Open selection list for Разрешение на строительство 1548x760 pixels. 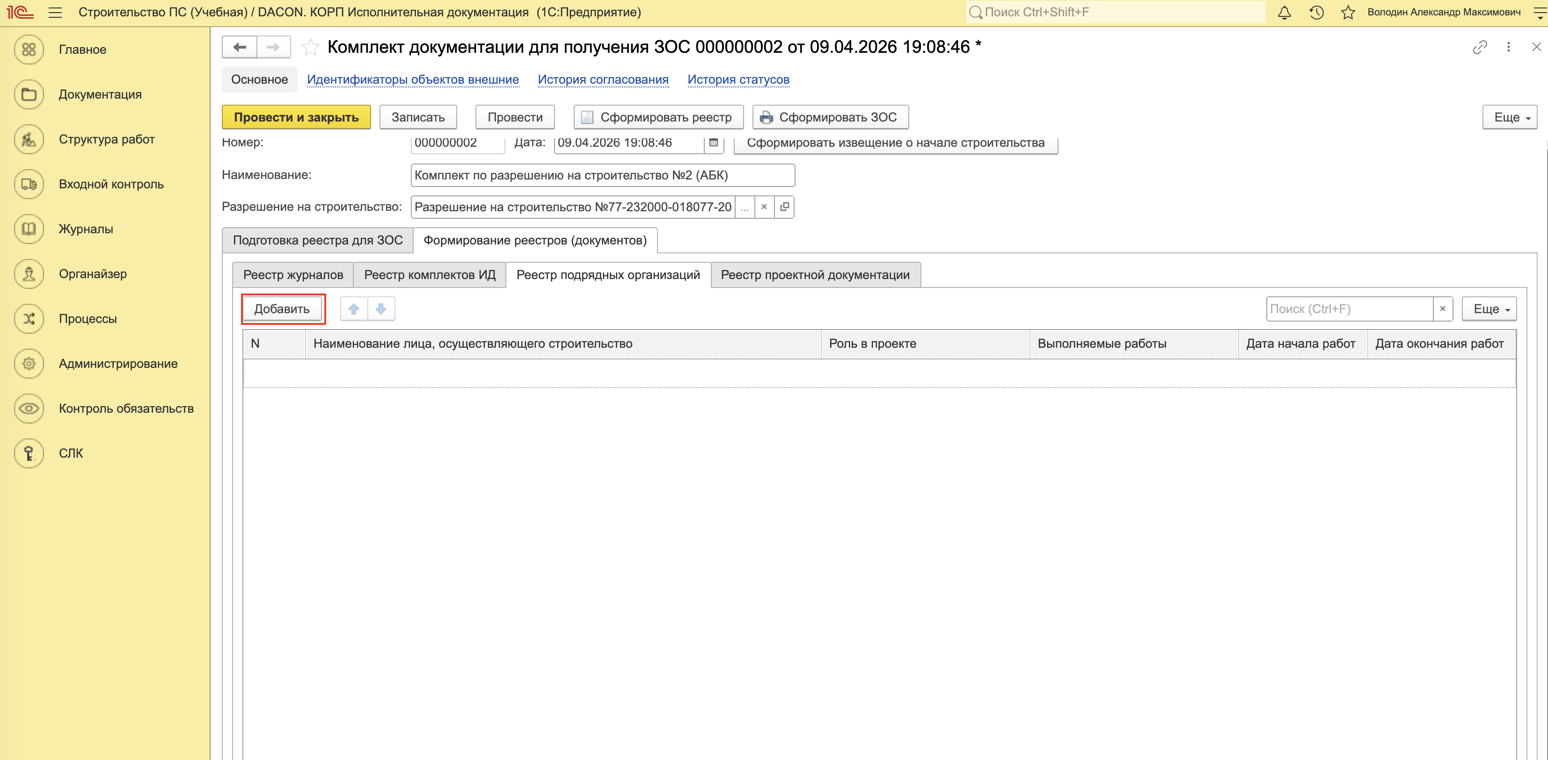point(745,207)
